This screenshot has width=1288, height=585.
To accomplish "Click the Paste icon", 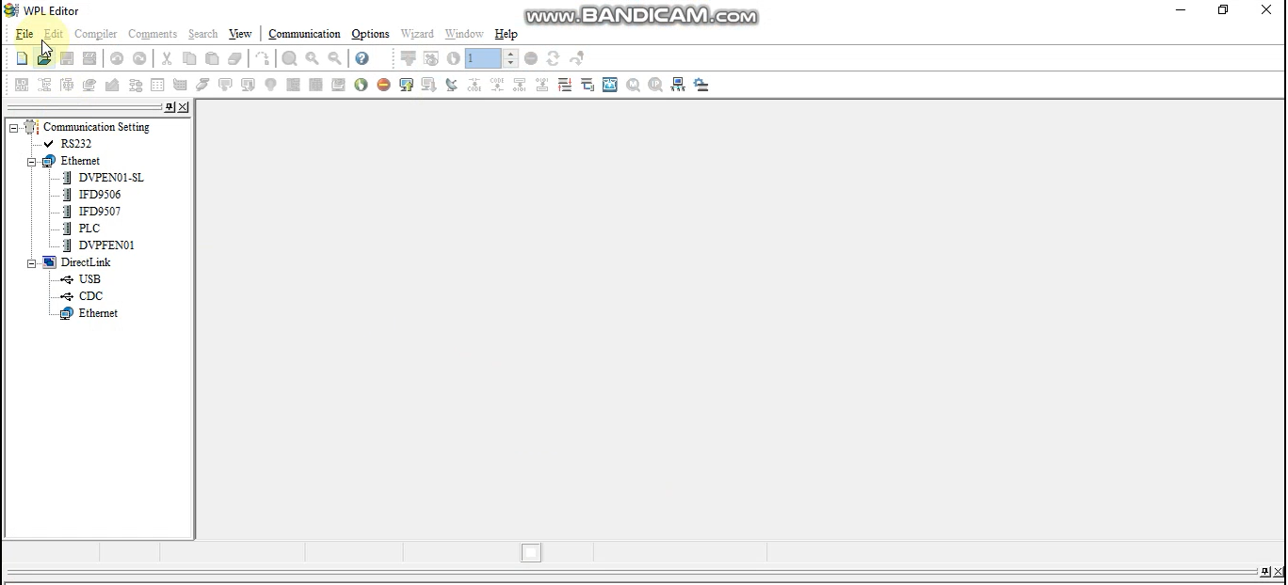I will click(x=212, y=57).
